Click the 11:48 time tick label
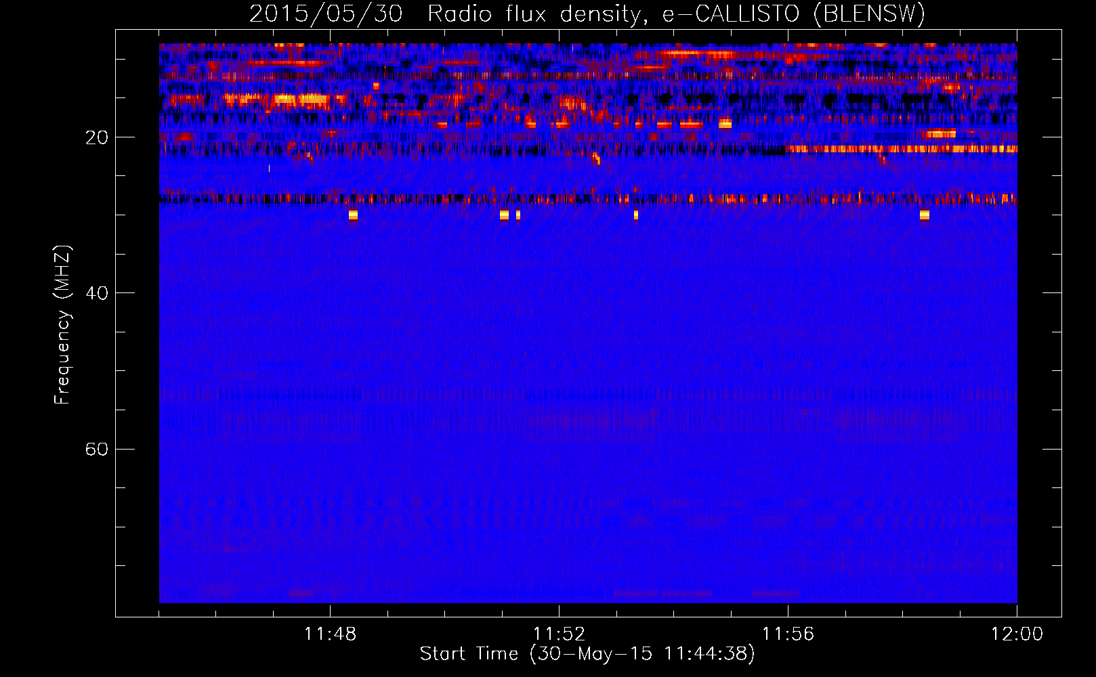 click(x=330, y=634)
